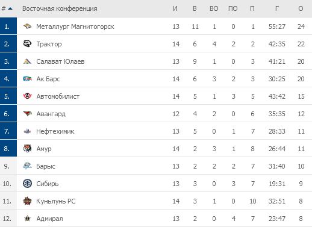This screenshot has height=227, width=312.
Task: Click the Амур tiger logo icon
Action: point(27,149)
